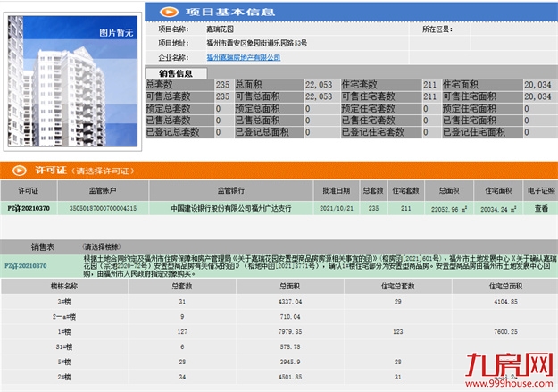Screen dimensions: 558x392
Task: Click the account number 35050187000700004315
Action: [x=103, y=208]
